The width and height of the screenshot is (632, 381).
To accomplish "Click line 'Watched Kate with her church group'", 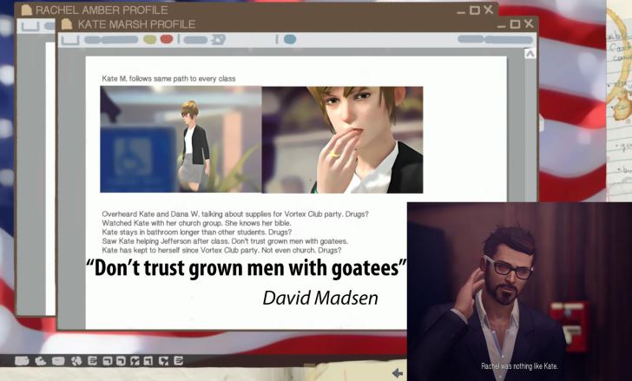I will [x=196, y=223].
